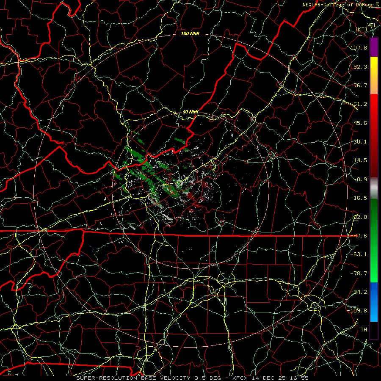
Task: Click the -94.2 legend value
Action: click(359, 292)
